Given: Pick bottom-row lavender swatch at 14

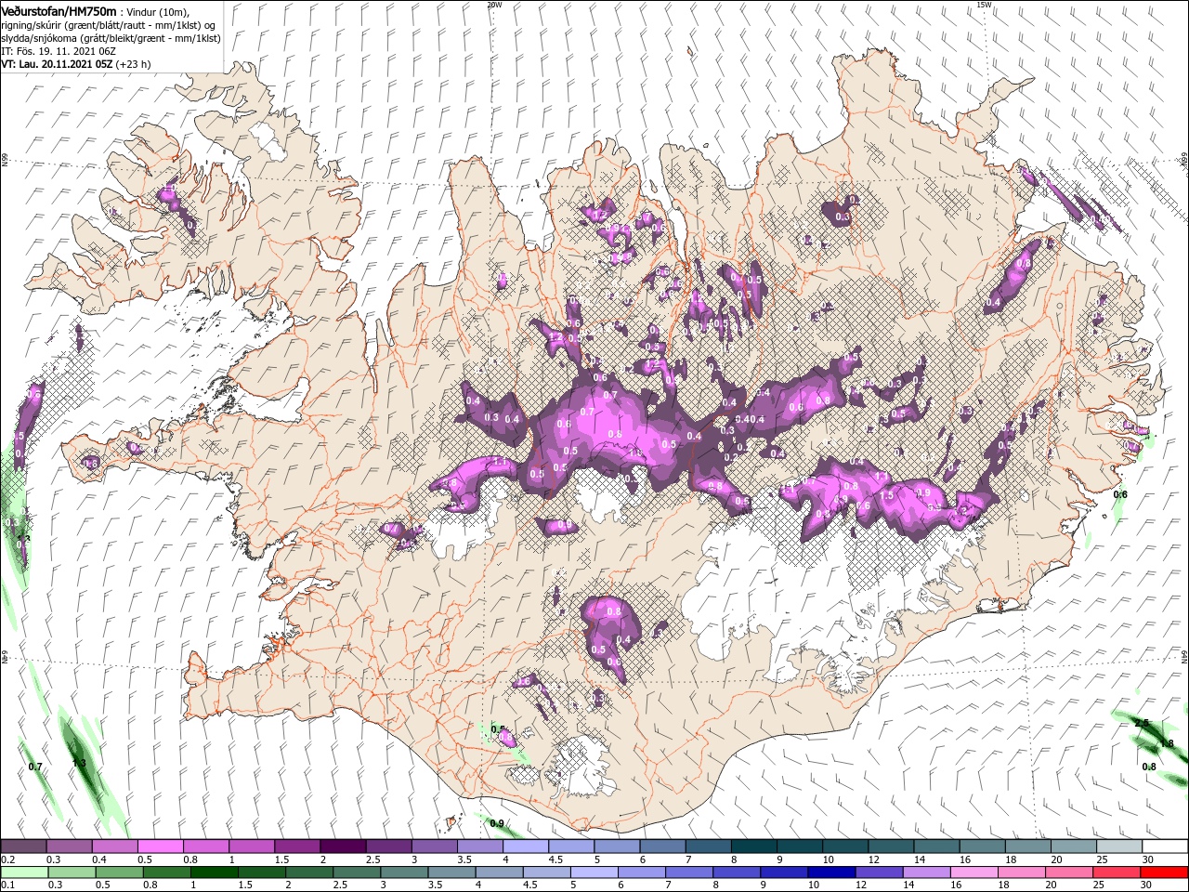Looking at the screenshot, I should click(926, 872).
